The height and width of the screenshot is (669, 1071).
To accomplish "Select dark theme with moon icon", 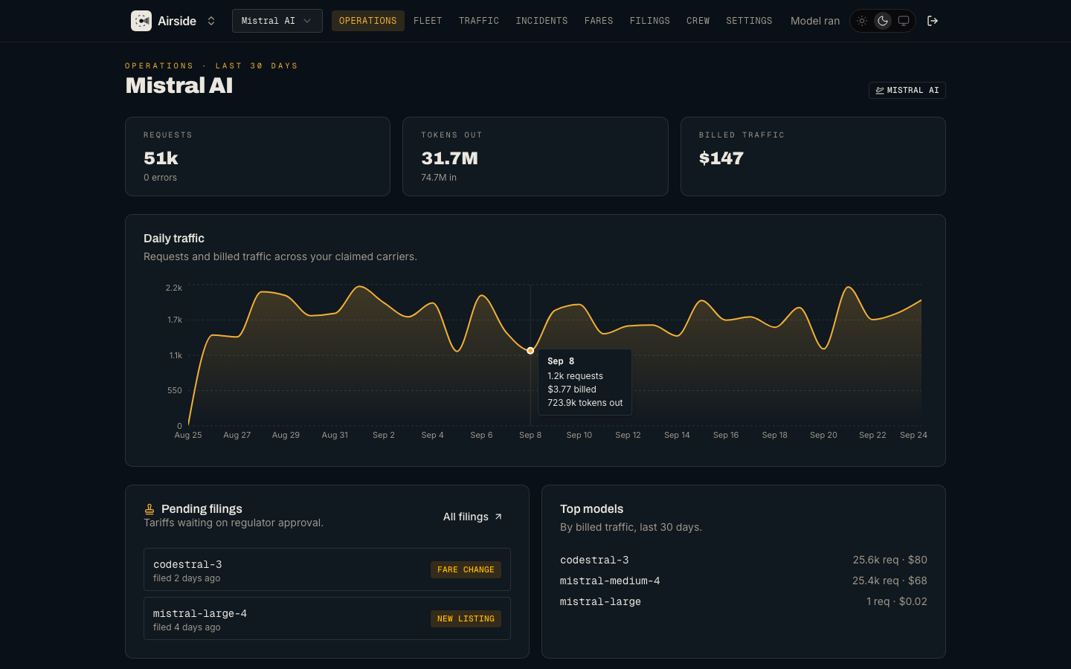I will tap(883, 21).
